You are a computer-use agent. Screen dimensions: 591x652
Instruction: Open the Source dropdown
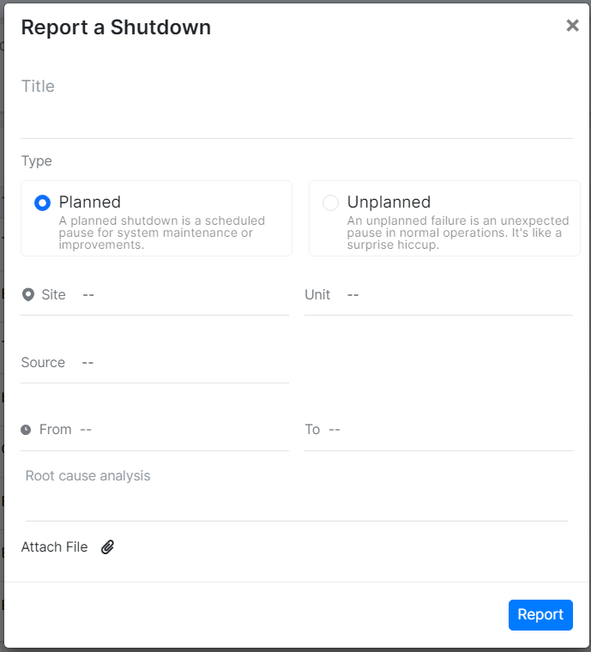(x=154, y=363)
